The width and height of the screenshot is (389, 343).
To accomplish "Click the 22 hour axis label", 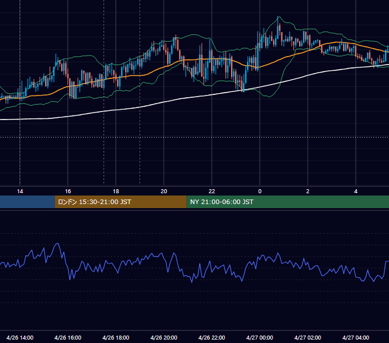I will tap(212, 192).
